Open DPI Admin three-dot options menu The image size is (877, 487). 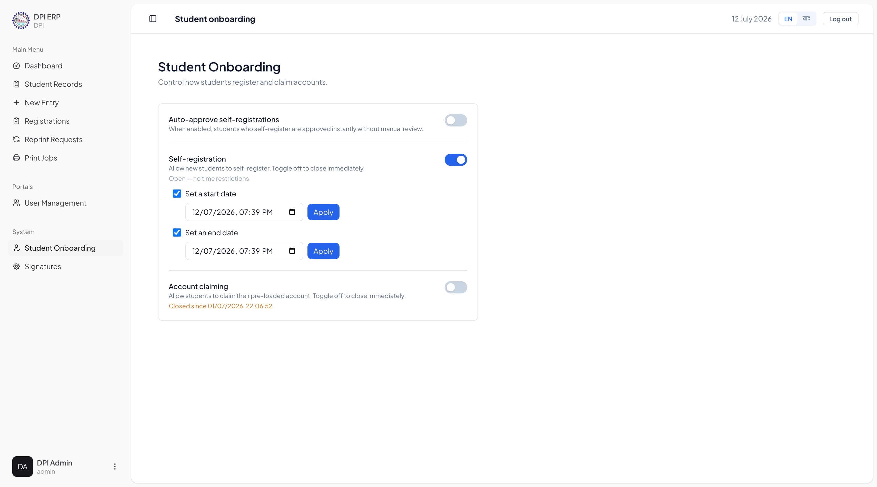tap(115, 466)
